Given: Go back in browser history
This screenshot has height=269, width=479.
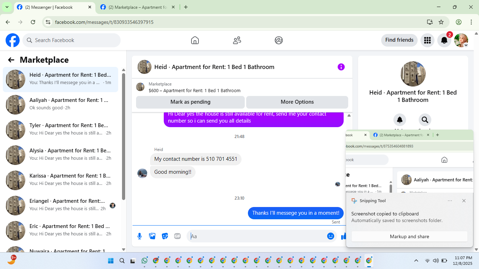Looking at the screenshot, I should (8, 22).
